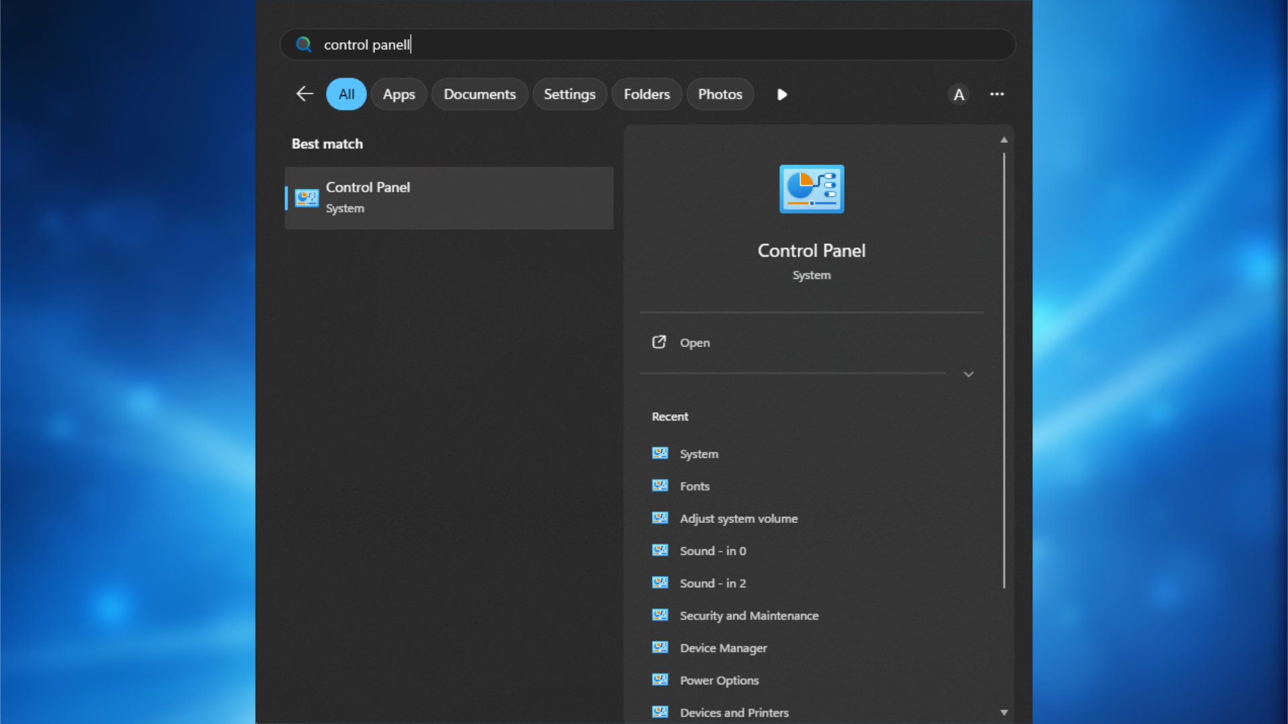Select Adjust system volume under Recent
The image size is (1288, 724).
pos(738,518)
